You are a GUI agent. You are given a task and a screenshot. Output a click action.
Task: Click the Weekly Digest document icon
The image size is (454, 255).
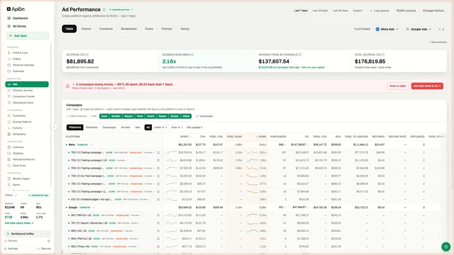click(9, 178)
